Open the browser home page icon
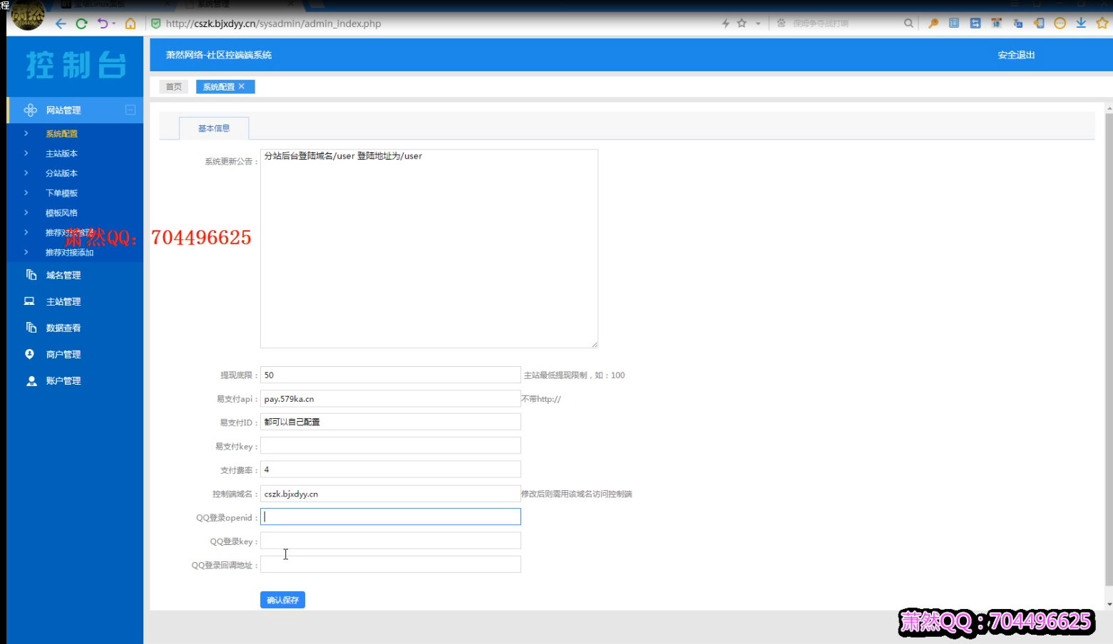 pos(130,24)
